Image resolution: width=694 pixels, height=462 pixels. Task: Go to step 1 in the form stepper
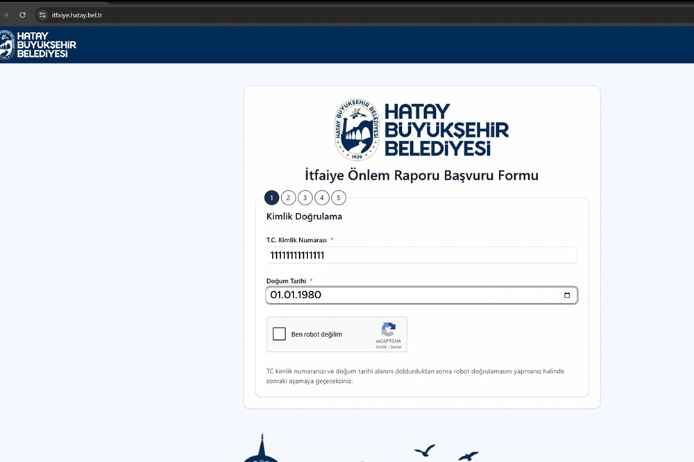click(271, 198)
